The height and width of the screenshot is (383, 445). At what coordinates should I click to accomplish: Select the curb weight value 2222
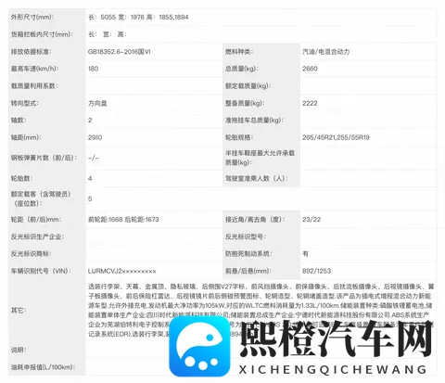(x=310, y=103)
